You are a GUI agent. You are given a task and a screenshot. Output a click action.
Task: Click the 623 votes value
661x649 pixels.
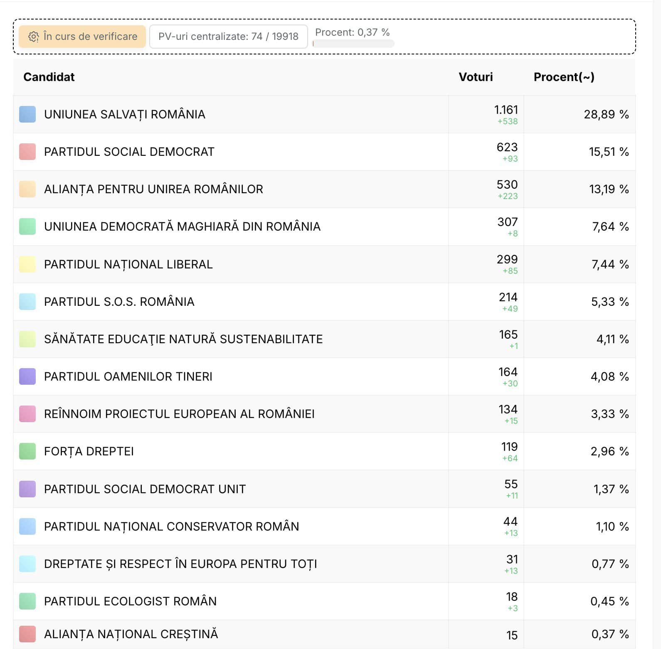coord(507,147)
